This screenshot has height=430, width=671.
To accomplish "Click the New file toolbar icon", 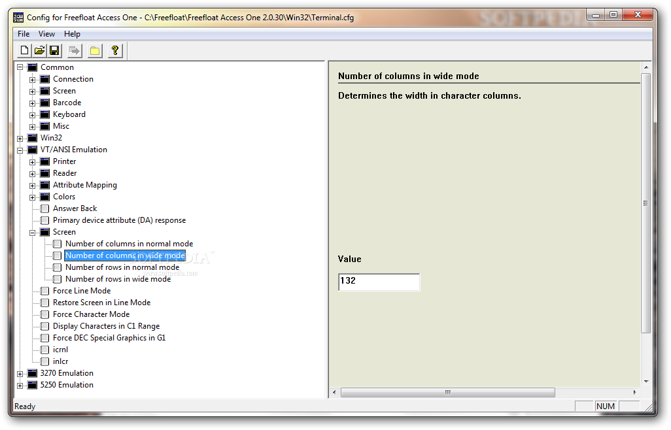I will tap(24, 51).
